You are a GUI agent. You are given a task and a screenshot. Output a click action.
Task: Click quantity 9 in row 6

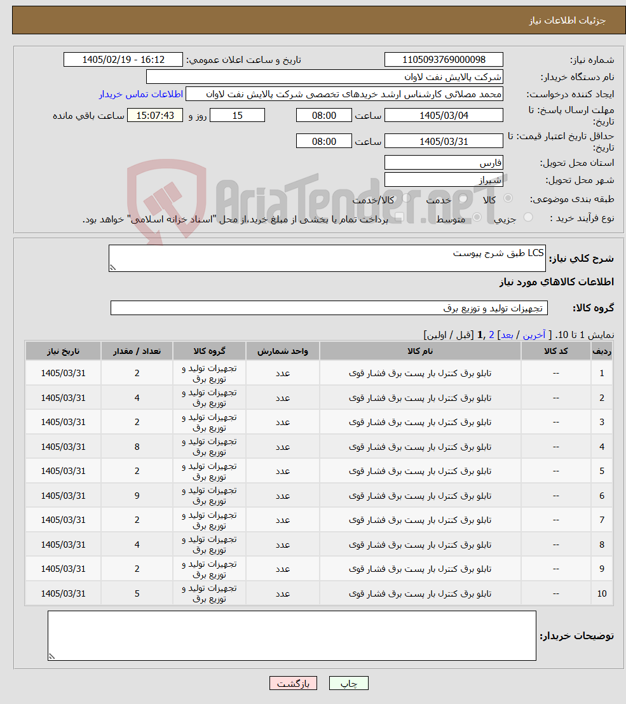click(137, 496)
